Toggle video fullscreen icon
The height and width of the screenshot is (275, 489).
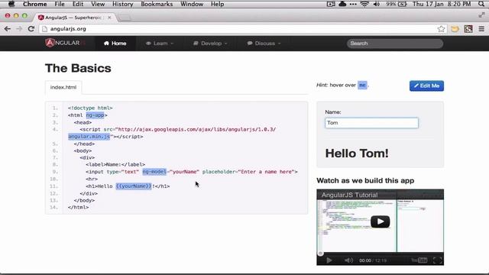pyautogui.click(x=437, y=260)
